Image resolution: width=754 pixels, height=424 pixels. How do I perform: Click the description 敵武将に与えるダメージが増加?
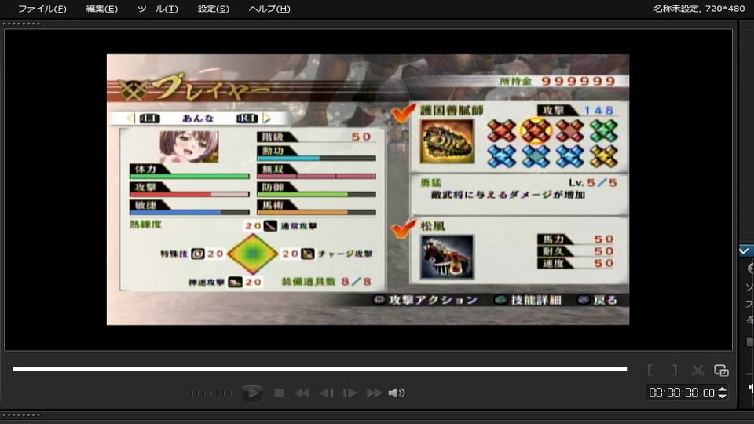tap(508, 195)
